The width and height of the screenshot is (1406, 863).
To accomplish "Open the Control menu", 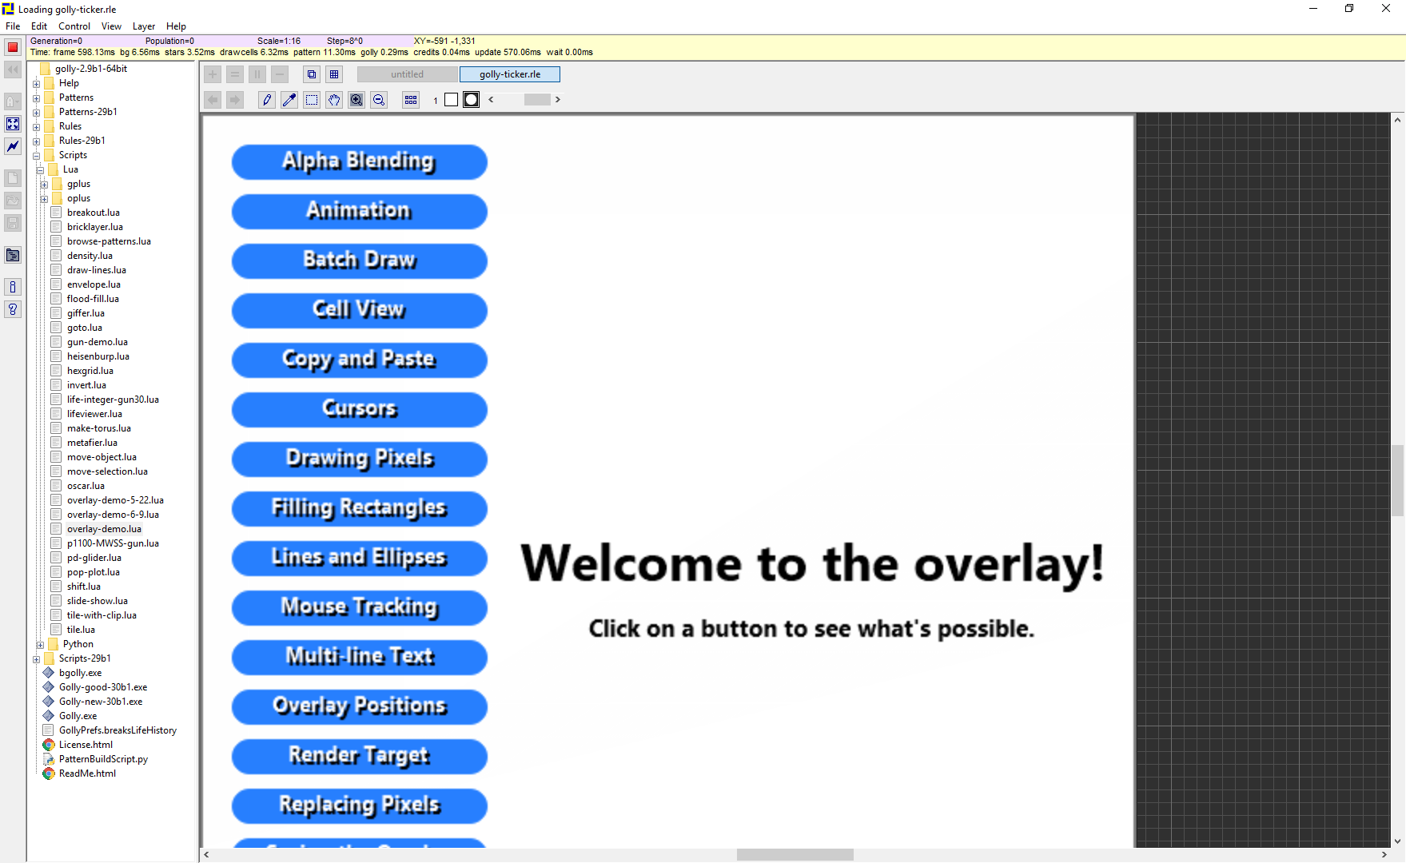I will click(x=74, y=26).
